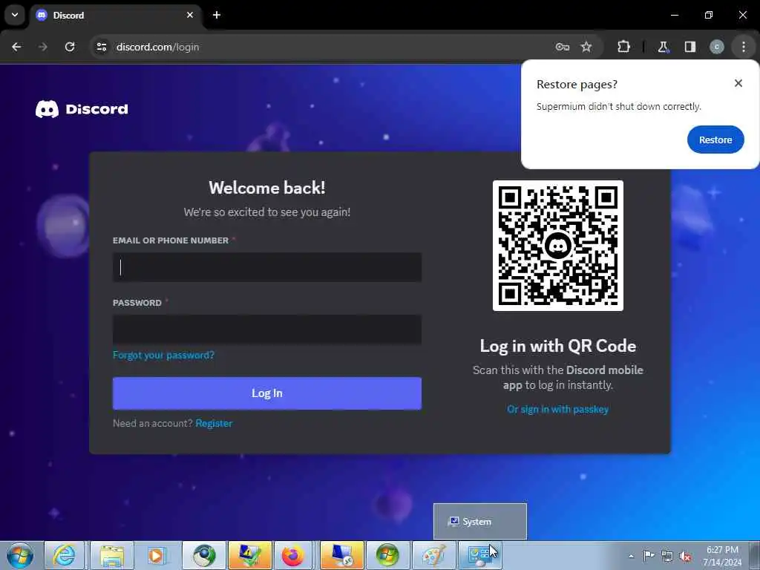Screen dimensions: 760x570
Task: Click the Restore button
Action: [715, 140]
